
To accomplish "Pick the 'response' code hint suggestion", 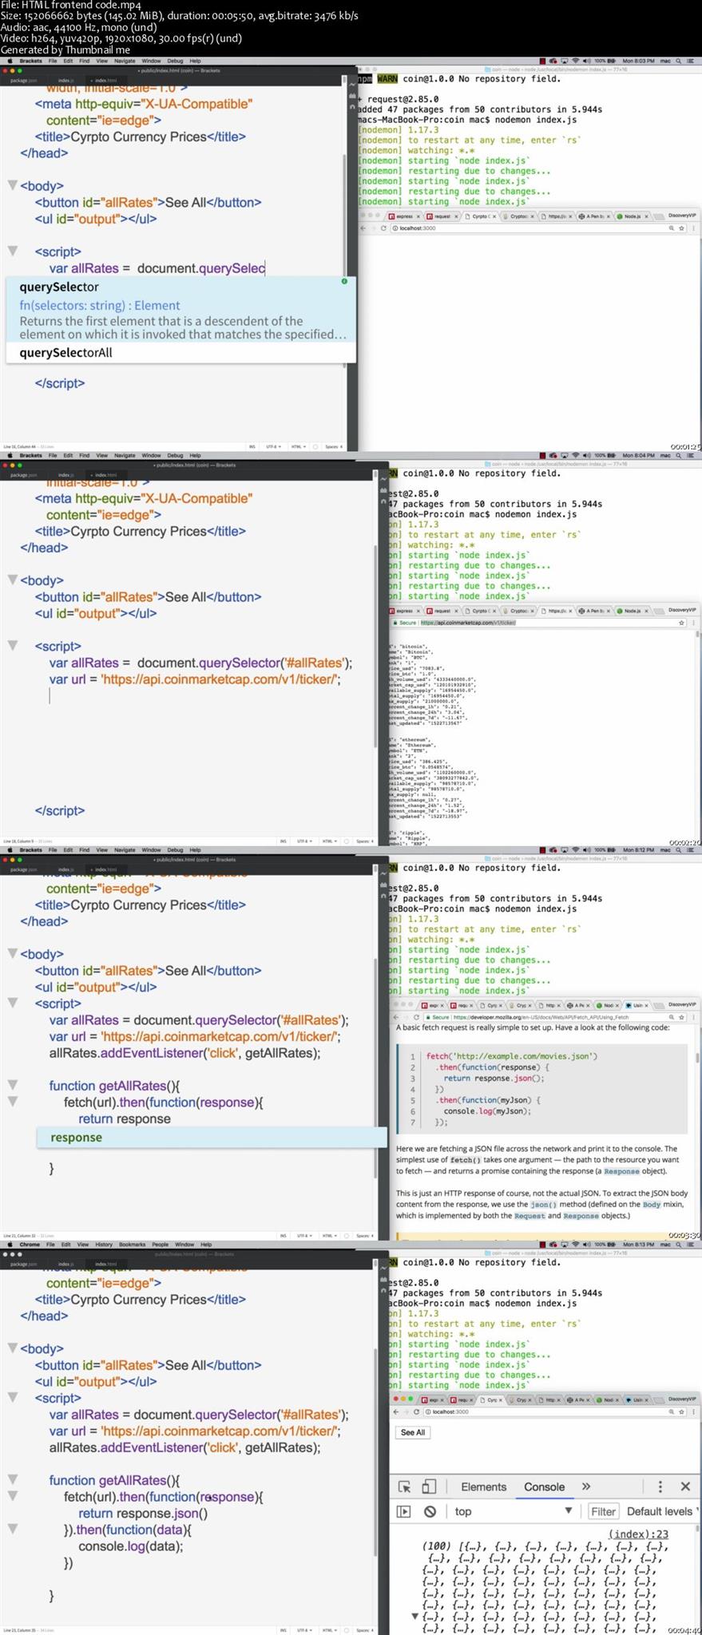I will point(212,1138).
